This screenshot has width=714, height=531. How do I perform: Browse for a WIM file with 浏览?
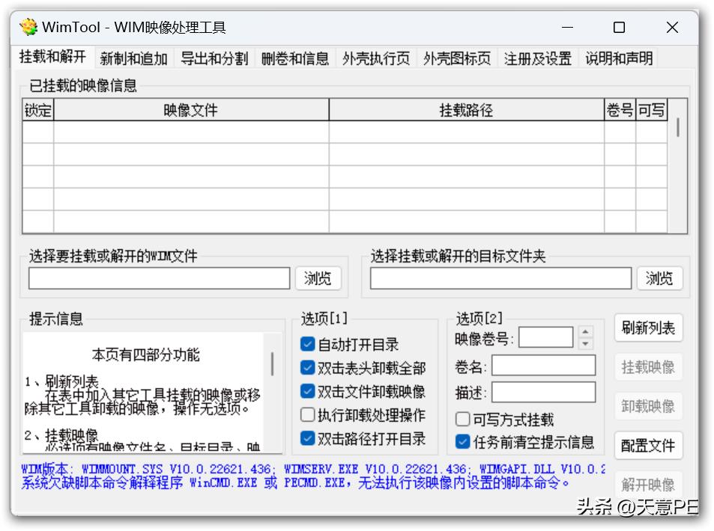[x=318, y=278]
